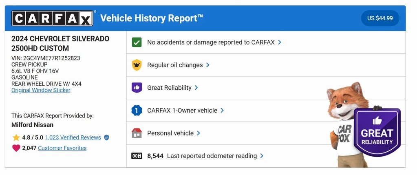417x175 pixels.
Task: Click the green no-accidents checkmark icon
Action: coord(137,42)
